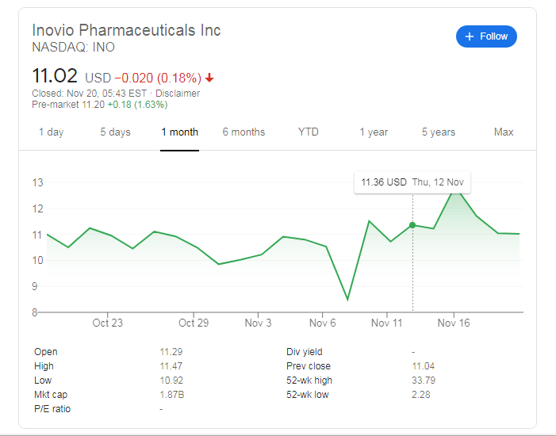Select the 1 year tab
This screenshot has width=556, height=436.
374,132
